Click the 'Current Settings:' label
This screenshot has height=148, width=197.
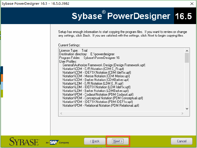(x=69, y=45)
